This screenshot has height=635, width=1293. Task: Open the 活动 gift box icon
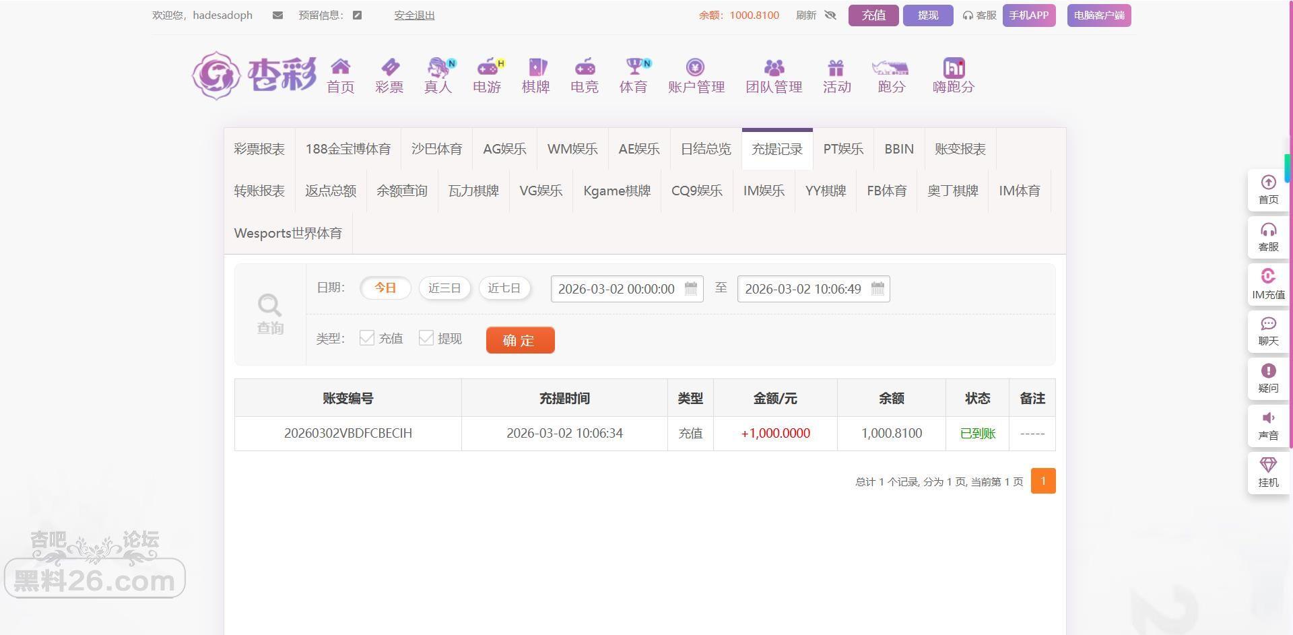pos(836,67)
